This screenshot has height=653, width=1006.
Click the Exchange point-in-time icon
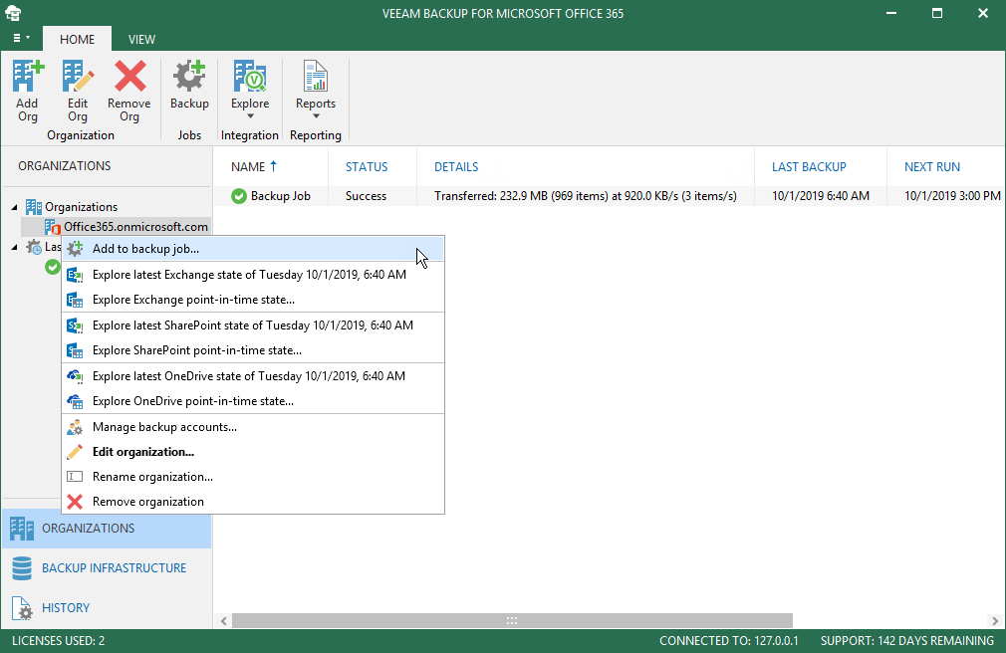(75, 300)
